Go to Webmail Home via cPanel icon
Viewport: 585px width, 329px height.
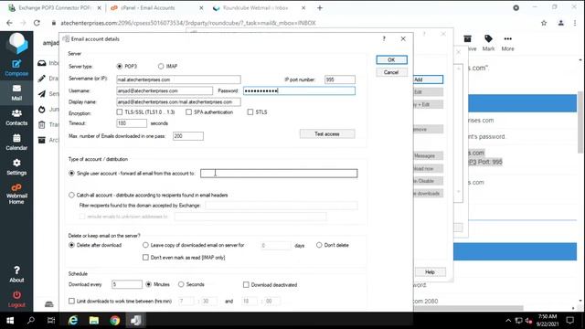point(16,194)
